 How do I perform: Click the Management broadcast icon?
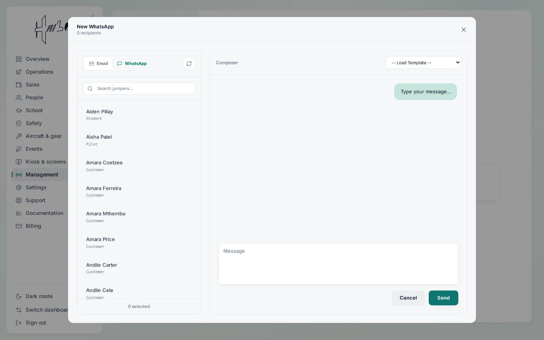pos(19,175)
